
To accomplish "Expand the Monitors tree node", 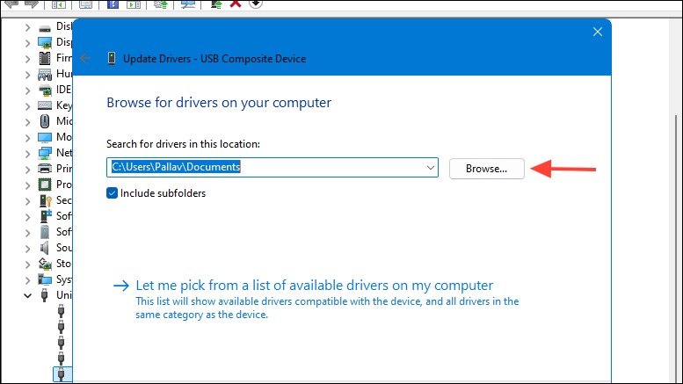I will [x=27, y=138].
